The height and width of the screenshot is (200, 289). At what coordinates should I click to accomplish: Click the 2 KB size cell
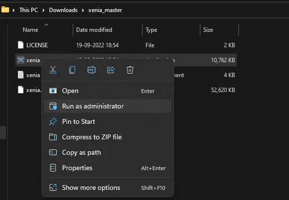tap(229, 45)
